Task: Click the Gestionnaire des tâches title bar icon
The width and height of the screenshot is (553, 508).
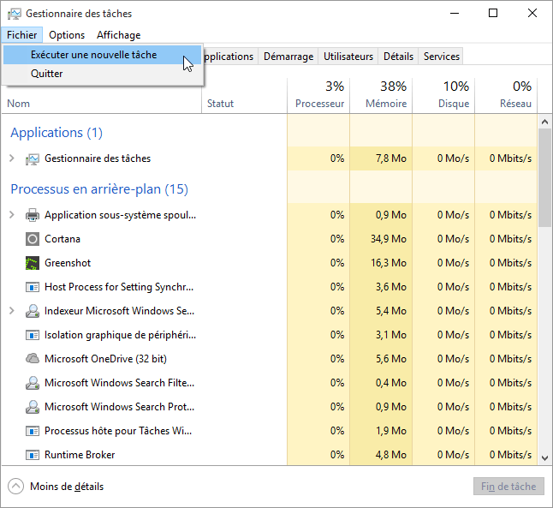Action: (x=15, y=14)
